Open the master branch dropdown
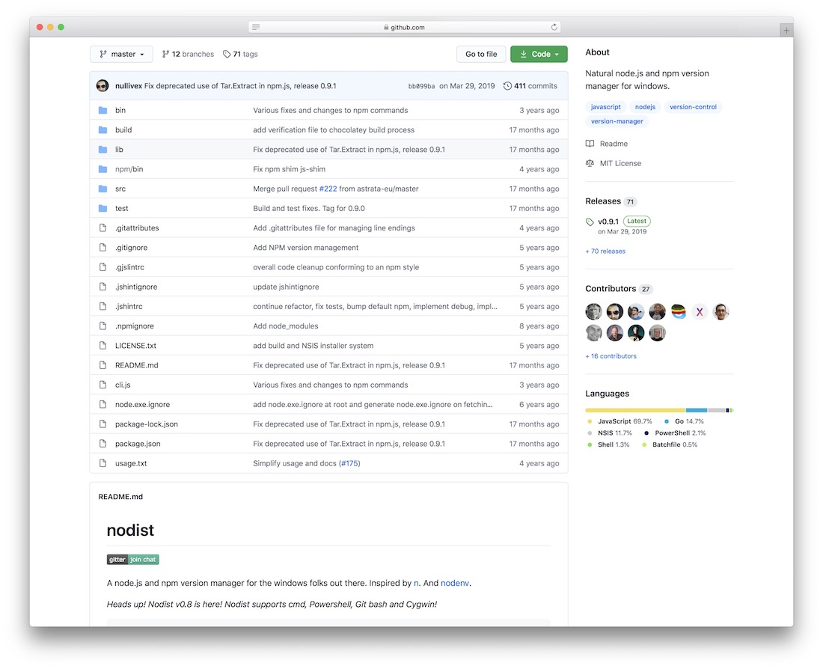The height and width of the screenshot is (669, 823). [121, 54]
